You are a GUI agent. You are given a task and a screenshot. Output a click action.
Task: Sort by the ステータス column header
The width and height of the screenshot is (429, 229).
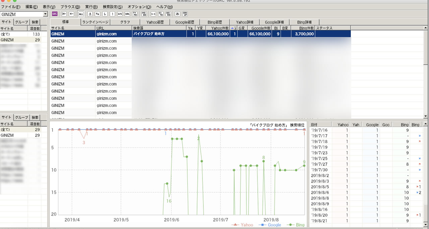pyautogui.click(x=333, y=28)
